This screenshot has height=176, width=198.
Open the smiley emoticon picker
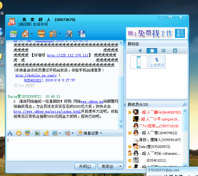[x=19, y=133]
